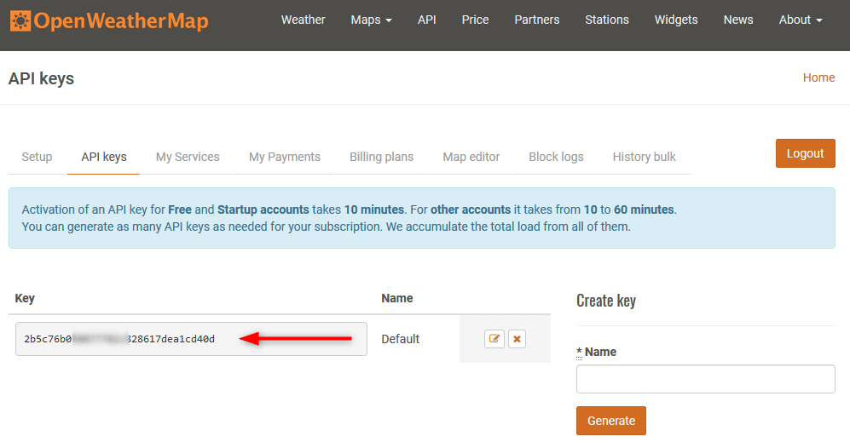Click the Logout button
Viewport: 850px width, 442px height.
click(805, 153)
